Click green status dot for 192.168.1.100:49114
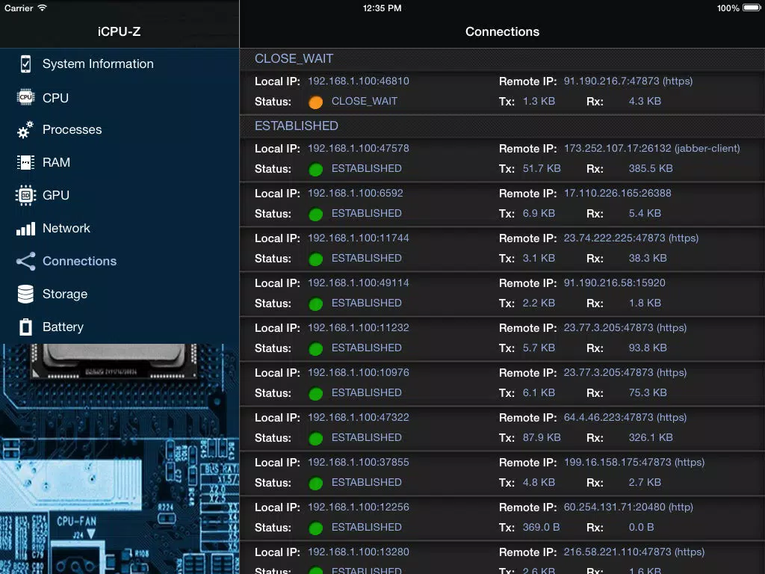 tap(316, 304)
